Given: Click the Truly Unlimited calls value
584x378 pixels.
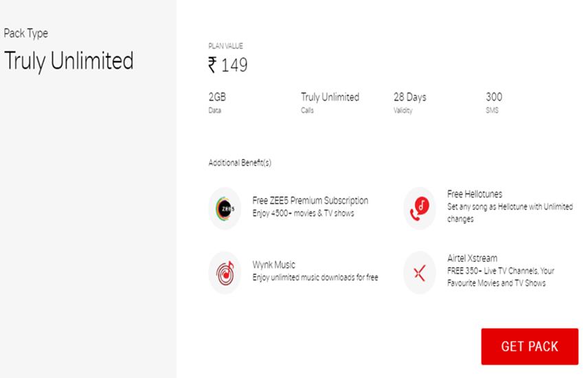Looking at the screenshot, I should 330,98.
